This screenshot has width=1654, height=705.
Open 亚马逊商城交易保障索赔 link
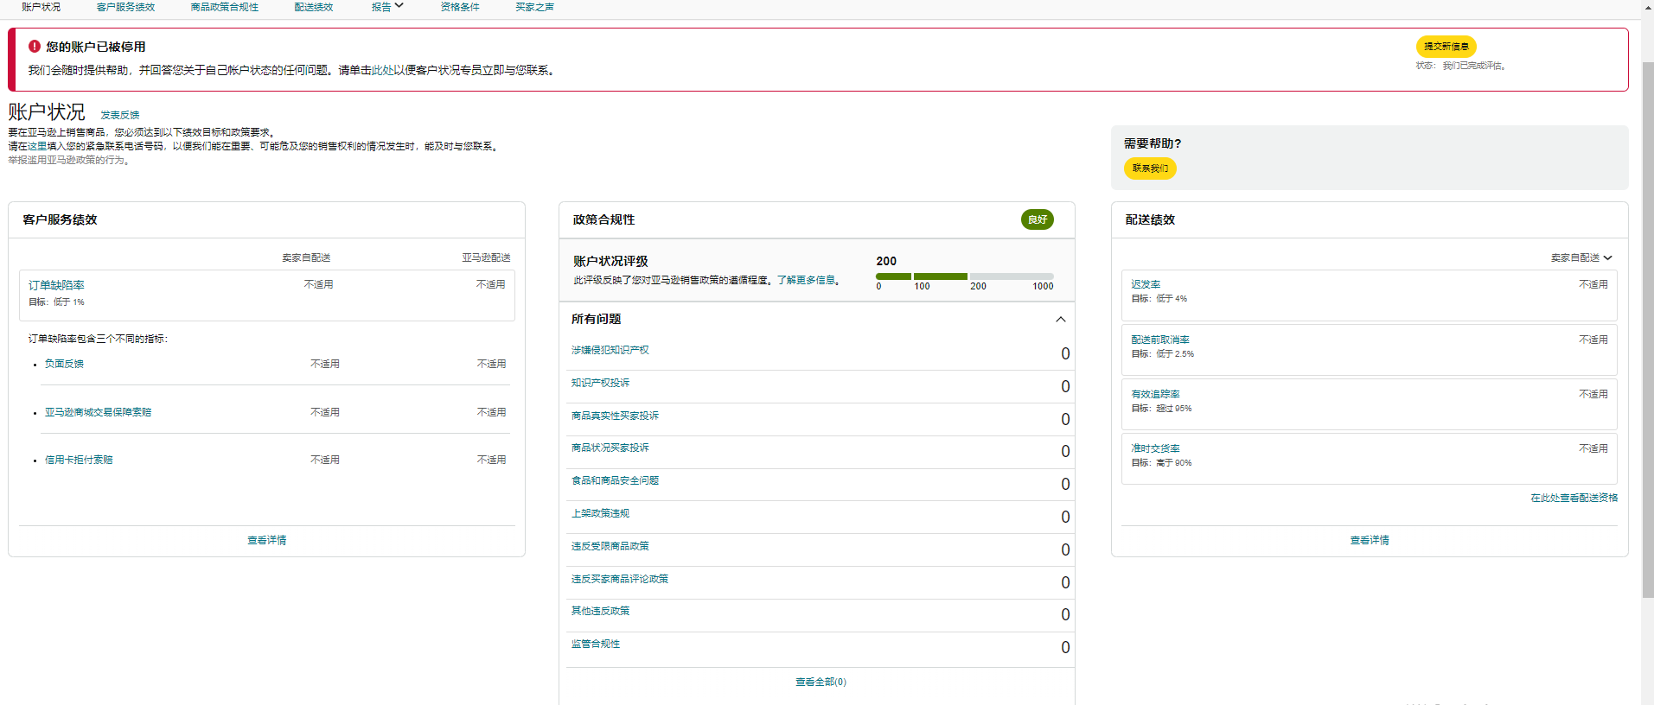click(x=98, y=412)
